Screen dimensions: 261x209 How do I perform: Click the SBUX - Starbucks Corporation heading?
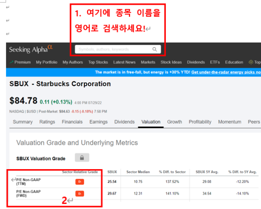[x=60, y=84]
